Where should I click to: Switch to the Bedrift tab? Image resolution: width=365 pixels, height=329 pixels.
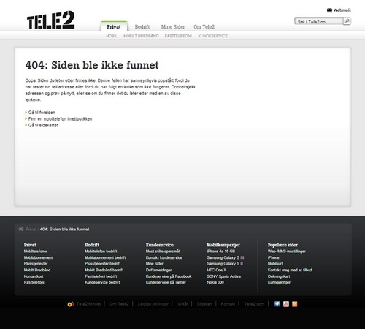(142, 27)
